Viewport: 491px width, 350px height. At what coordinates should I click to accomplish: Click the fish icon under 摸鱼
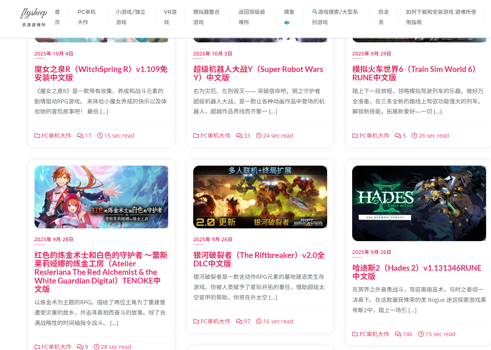[x=287, y=23]
